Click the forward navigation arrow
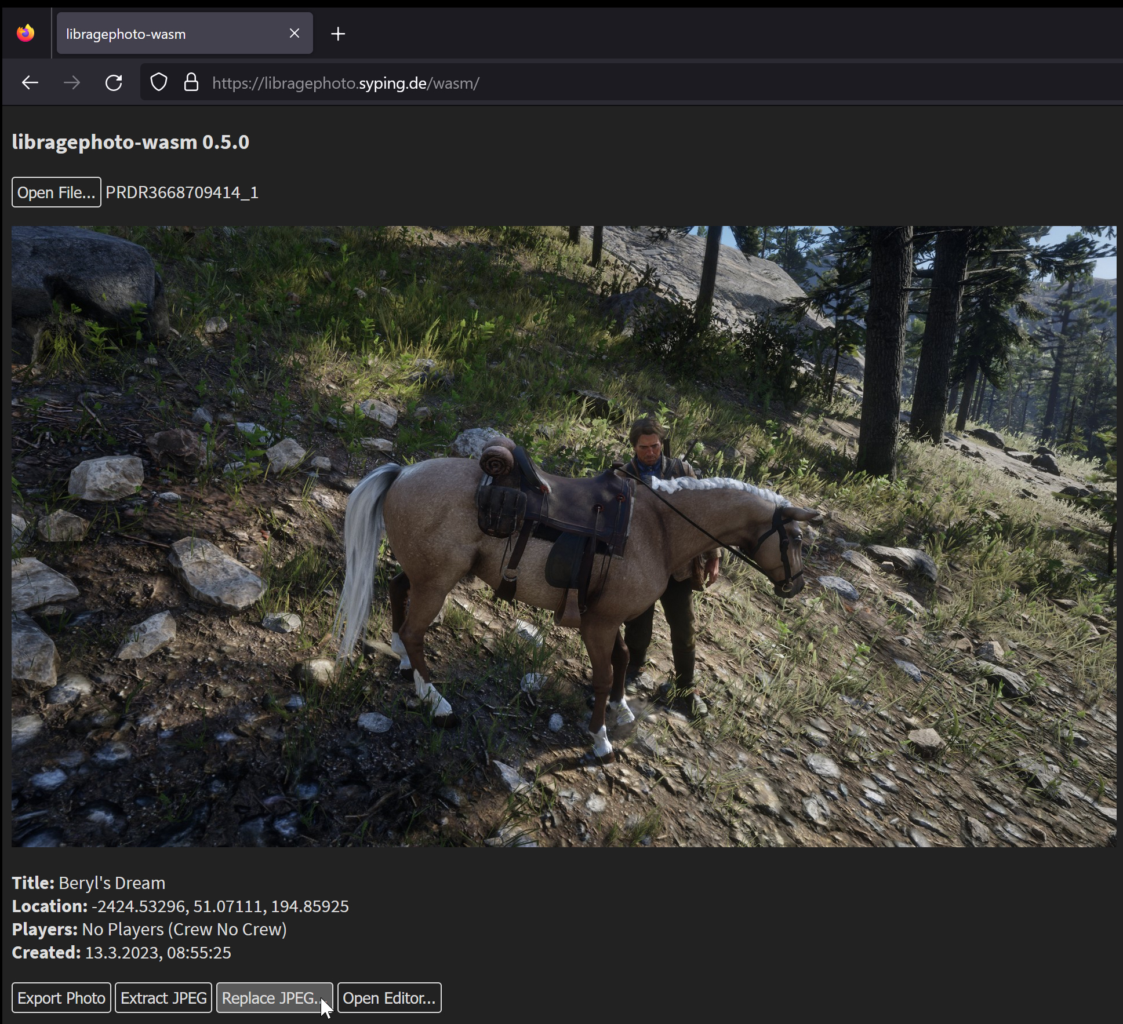This screenshot has width=1123, height=1024. point(72,83)
